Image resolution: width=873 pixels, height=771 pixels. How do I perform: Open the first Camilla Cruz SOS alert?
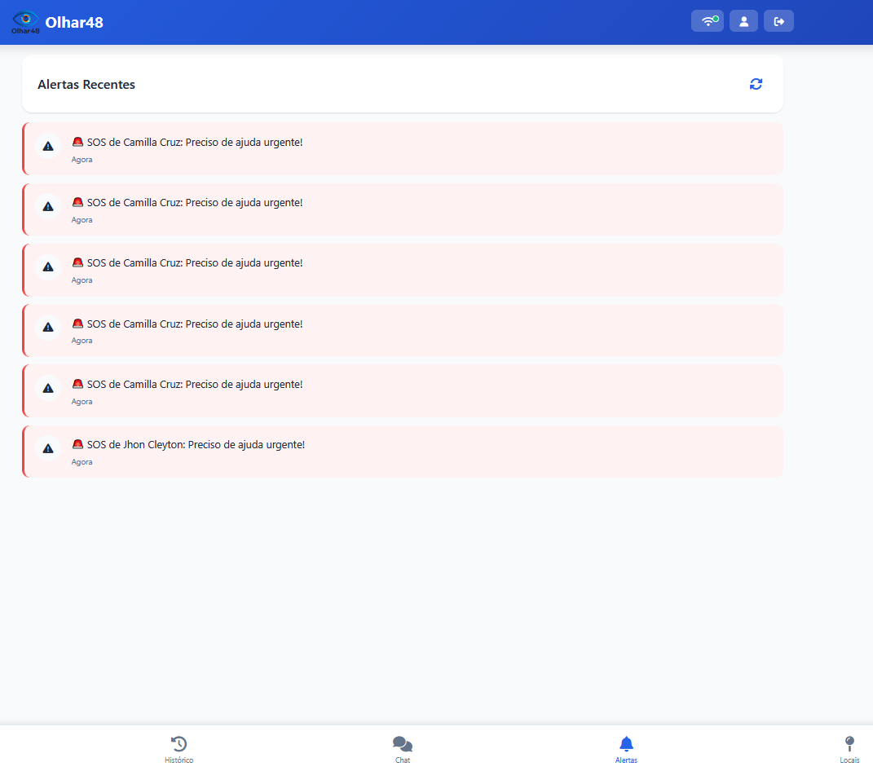coord(194,143)
